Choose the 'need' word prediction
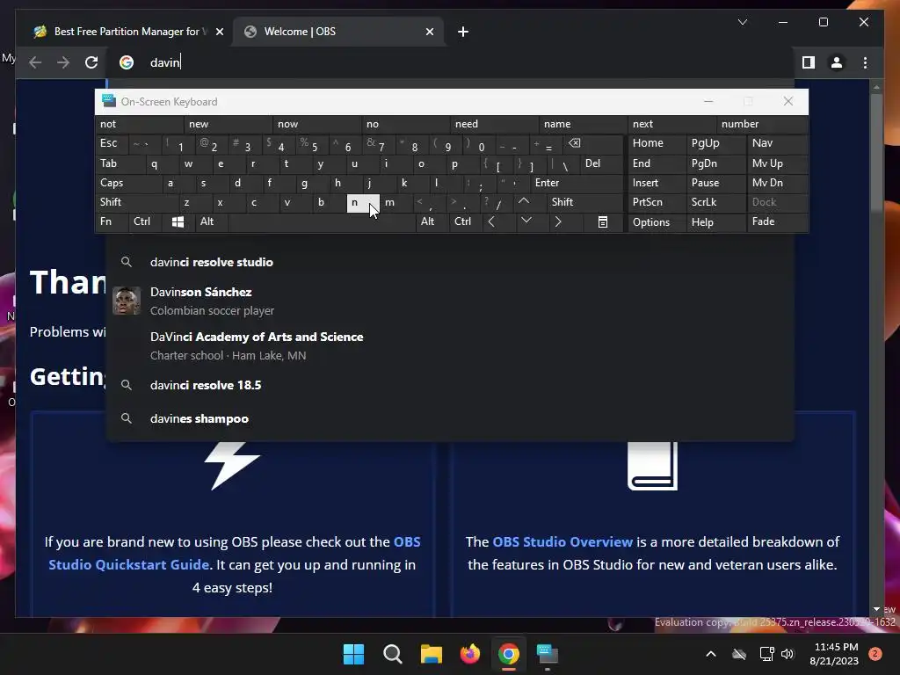The image size is (900, 675). (494, 124)
